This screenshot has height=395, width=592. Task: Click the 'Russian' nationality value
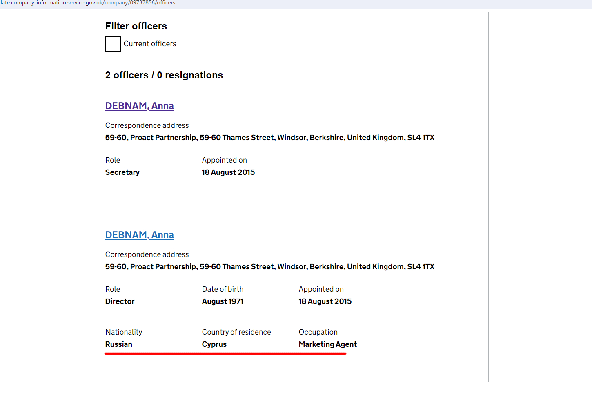pos(118,344)
